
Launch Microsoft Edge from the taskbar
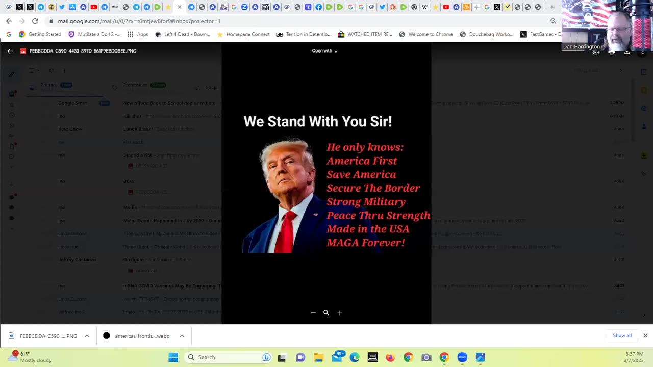(x=355, y=357)
